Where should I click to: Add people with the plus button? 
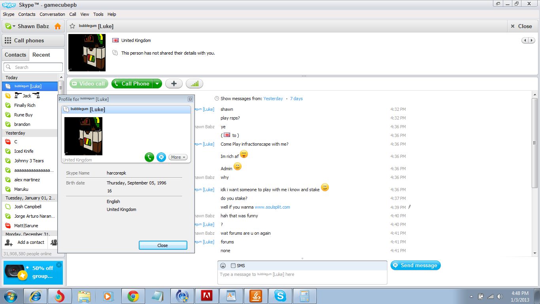174,84
